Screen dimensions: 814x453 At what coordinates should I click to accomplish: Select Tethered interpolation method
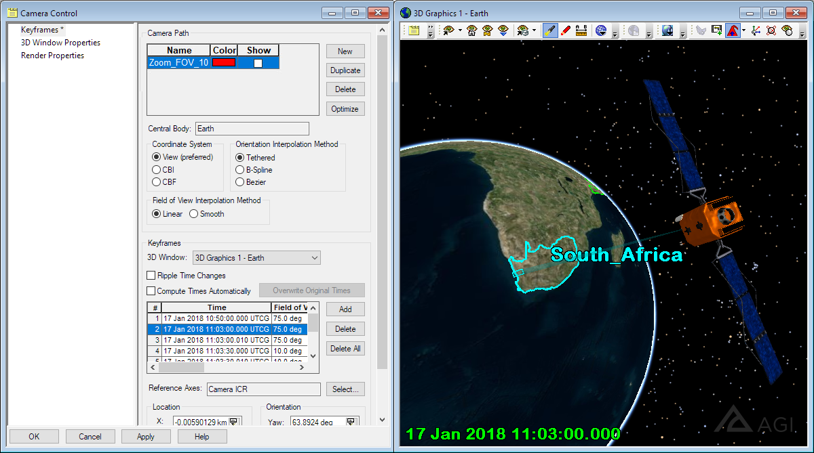coord(240,157)
